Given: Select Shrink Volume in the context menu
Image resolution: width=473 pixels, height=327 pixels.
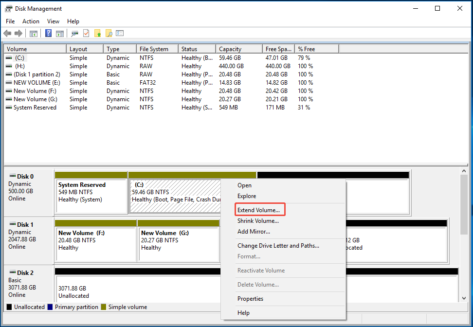Looking at the screenshot, I should [x=258, y=221].
